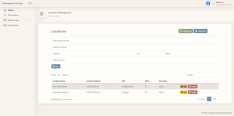Edit the Brew Haha Shawnee row
The width and height of the screenshot is (234, 116).
(183, 92)
